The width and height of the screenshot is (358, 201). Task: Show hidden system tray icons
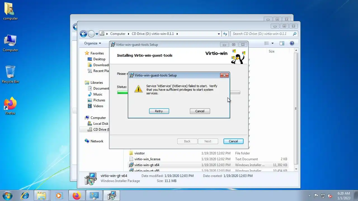[x=309, y=196]
